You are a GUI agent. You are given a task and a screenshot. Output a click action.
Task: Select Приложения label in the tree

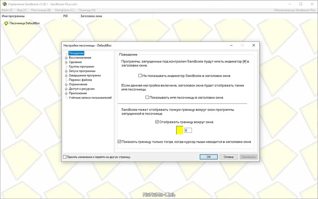(x=78, y=93)
